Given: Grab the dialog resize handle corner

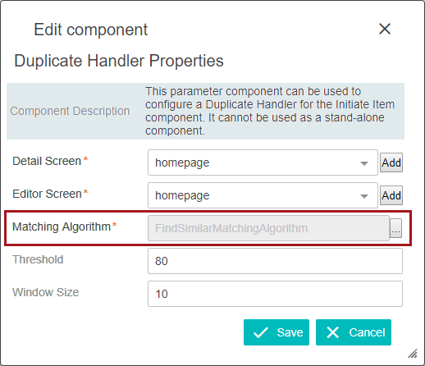Looking at the screenshot, I should 413,354.
